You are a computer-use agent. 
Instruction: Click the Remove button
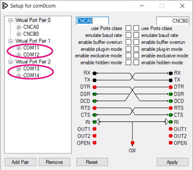[55, 162]
